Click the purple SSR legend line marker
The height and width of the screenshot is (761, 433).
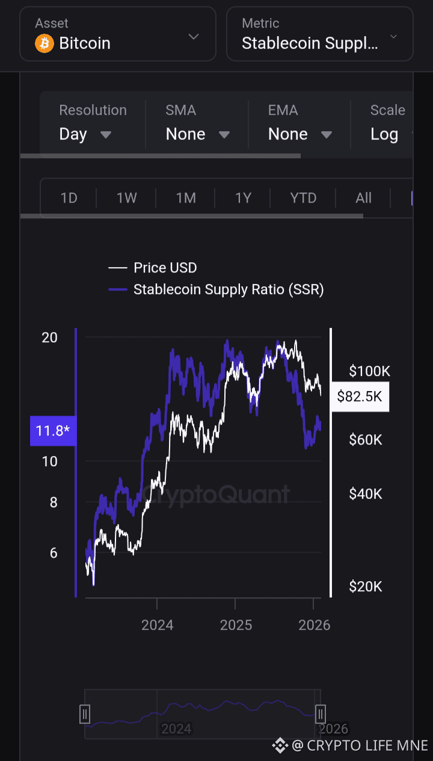pos(118,289)
